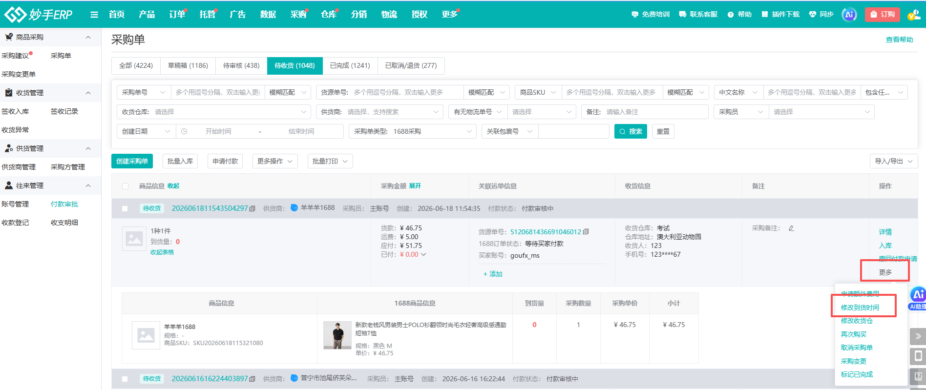Open the 查看帮助 link
Screen dimensions: 926x390
pyautogui.click(x=900, y=40)
